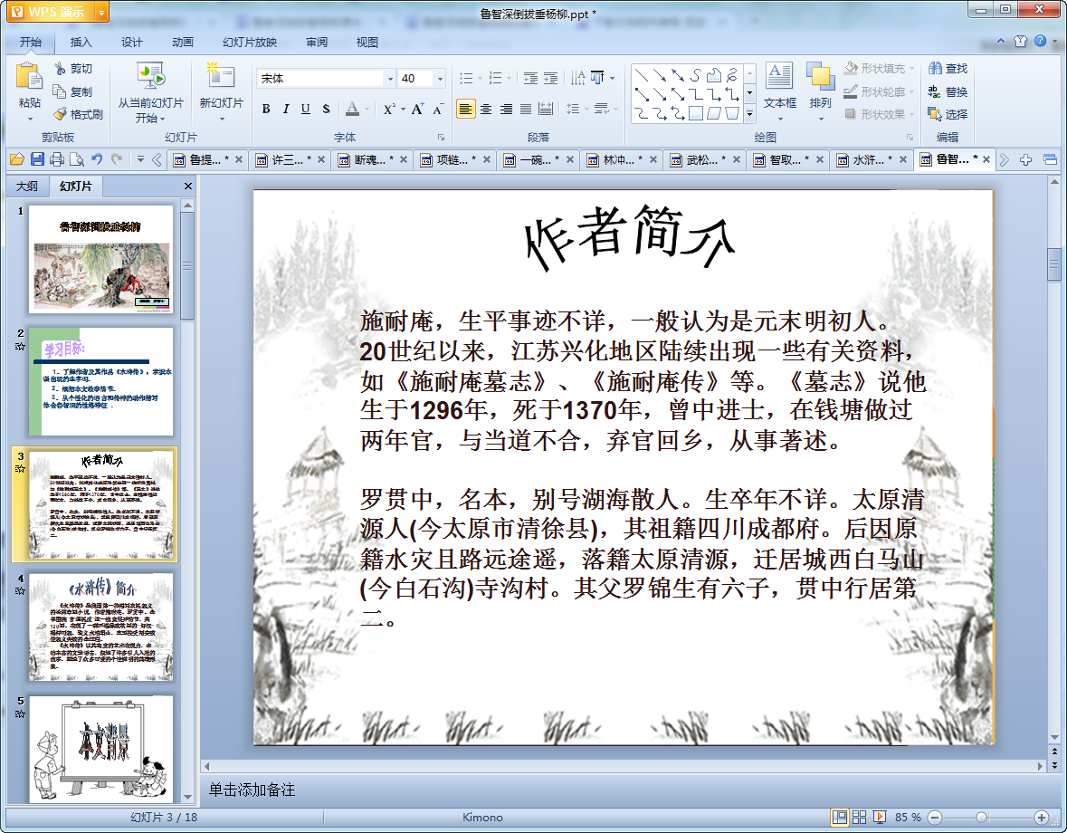Toggle bold formatting

(266, 109)
